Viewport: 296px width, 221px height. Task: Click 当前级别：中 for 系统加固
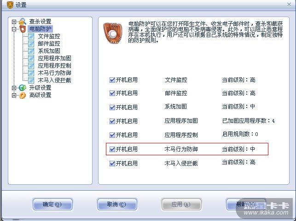coord(238,107)
